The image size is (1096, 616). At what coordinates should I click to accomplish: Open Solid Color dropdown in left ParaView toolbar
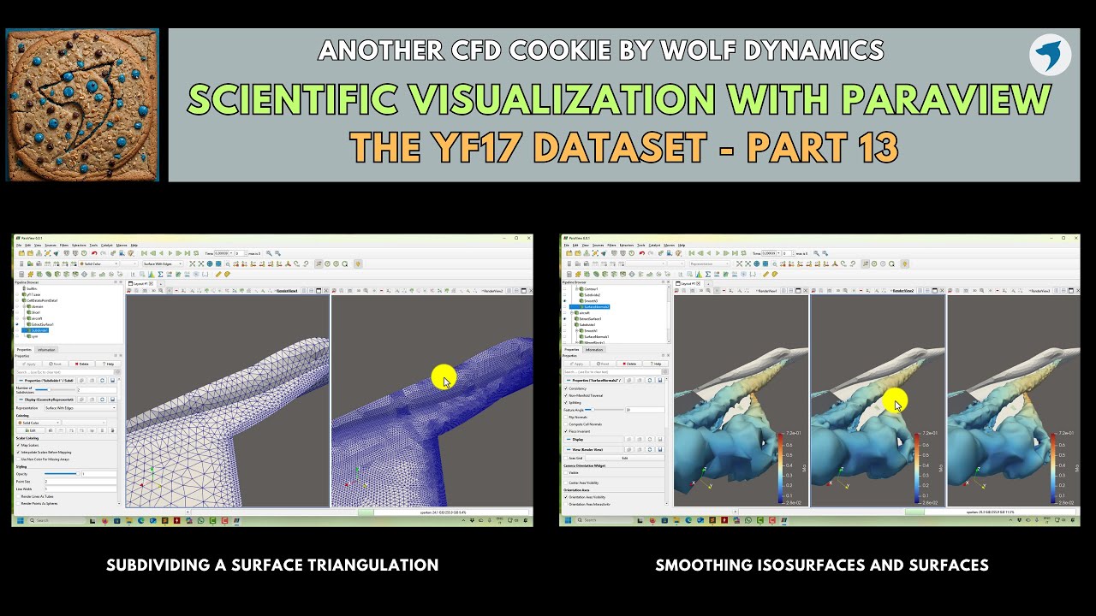(98, 264)
